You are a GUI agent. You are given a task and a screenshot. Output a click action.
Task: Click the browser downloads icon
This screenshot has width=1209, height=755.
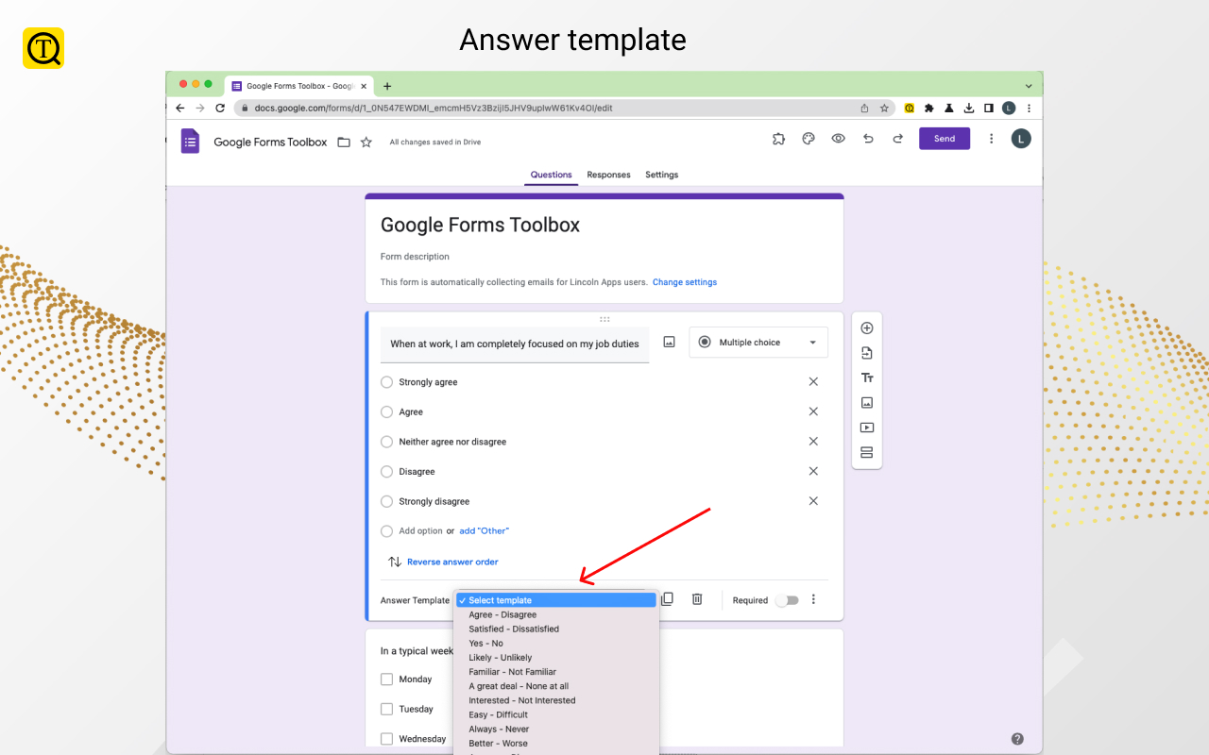click(x=969, y=109)
